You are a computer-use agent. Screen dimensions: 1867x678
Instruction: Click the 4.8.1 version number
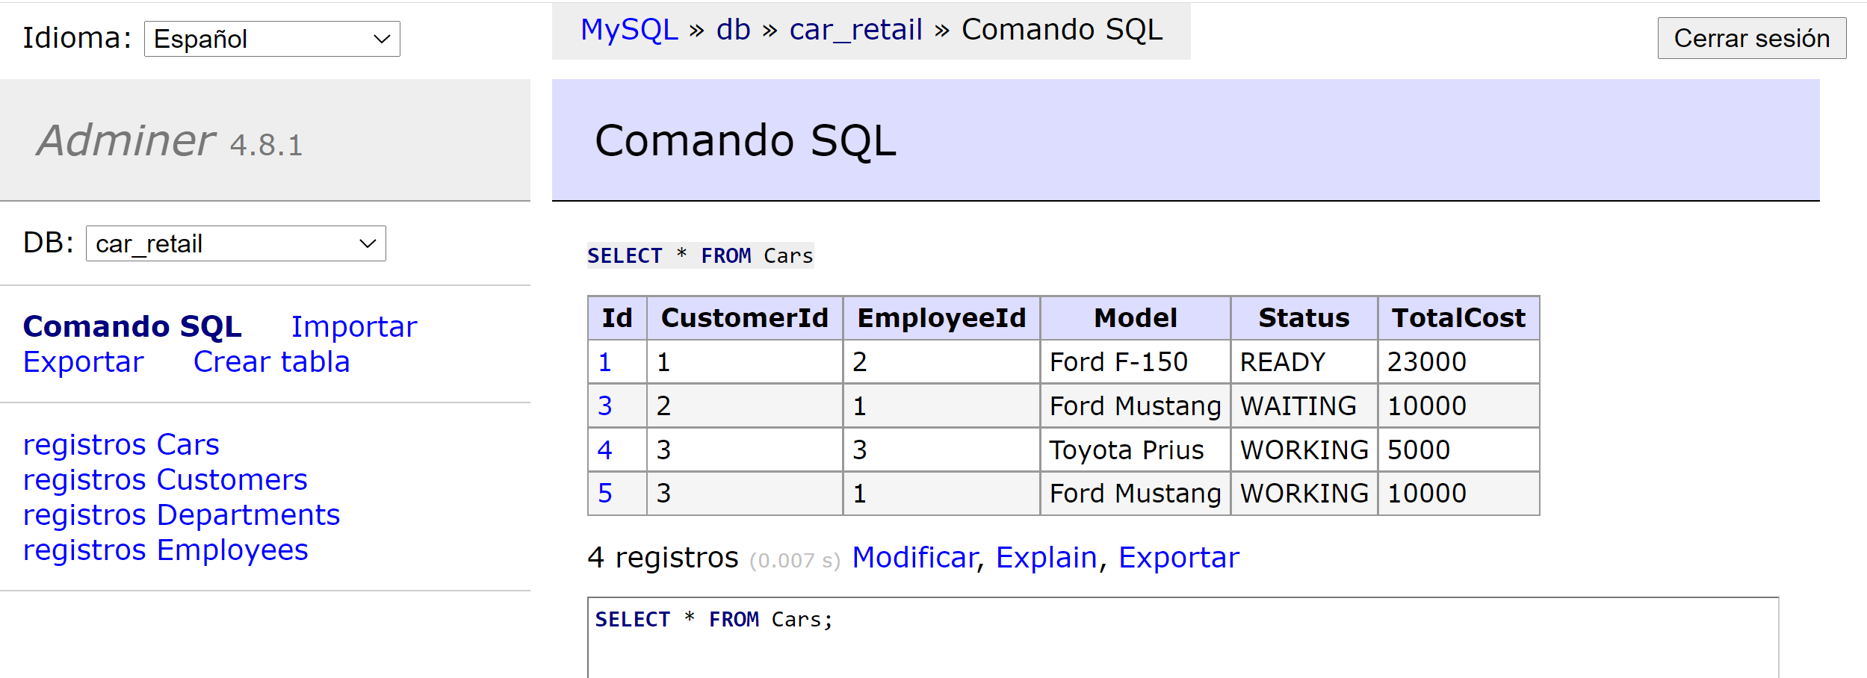click(266, 145)
